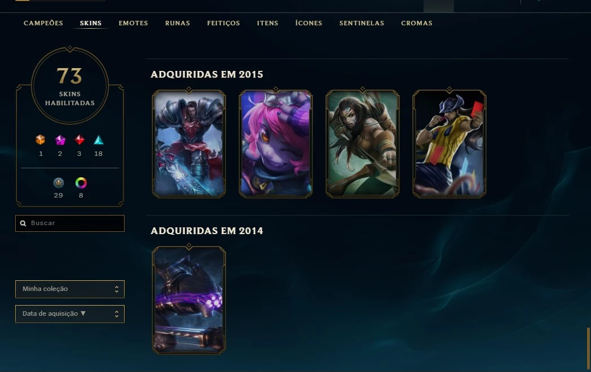Click the pink Mythic skin gem icon
Image resolution: width=591 pixels, height=372 pixels.
point(60,140)
